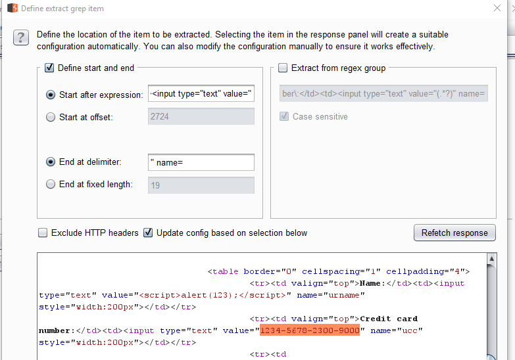Screen dimensions: 515x360
Task: Enable Extract from regex group checkbox
Action: 283,68
